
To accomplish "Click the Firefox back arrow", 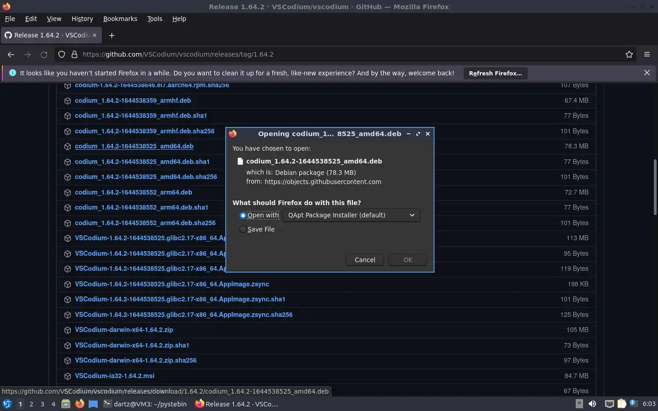I will [x=11, y=54].
